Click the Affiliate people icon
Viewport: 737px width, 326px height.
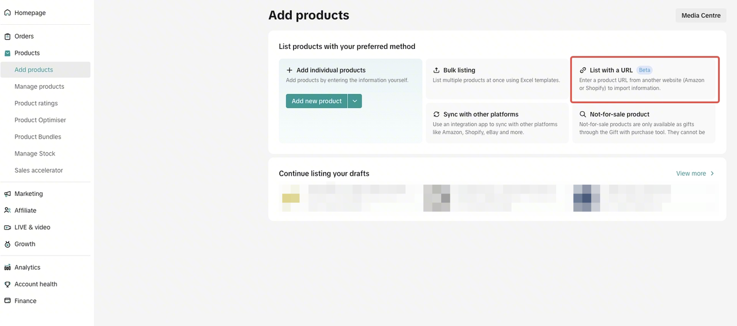7,211
